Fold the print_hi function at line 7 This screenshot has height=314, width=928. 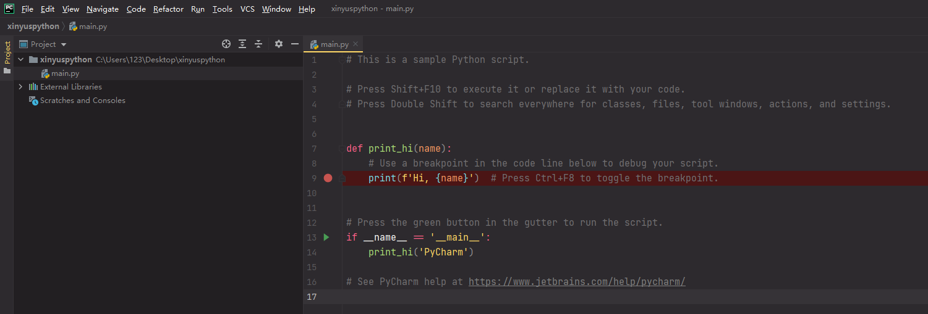coord(341,149)
